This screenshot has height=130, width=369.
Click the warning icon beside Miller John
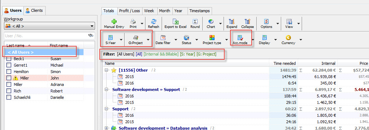15,78
